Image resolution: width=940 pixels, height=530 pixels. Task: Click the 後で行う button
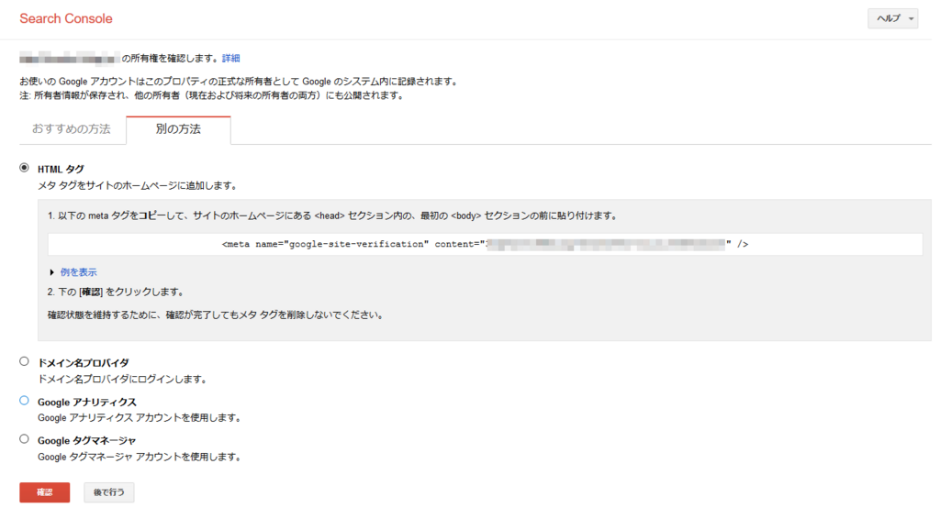(108, 492)
